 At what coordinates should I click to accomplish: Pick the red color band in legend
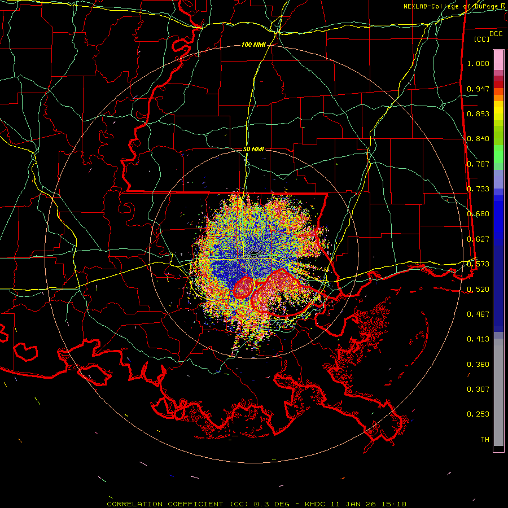498,85
